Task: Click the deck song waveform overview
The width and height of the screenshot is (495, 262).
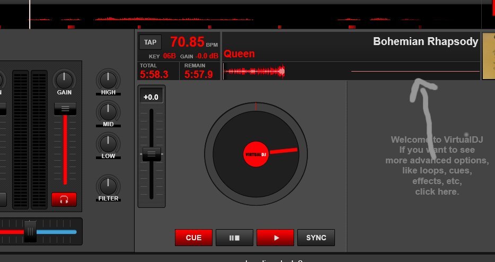Action: [351, 71]
